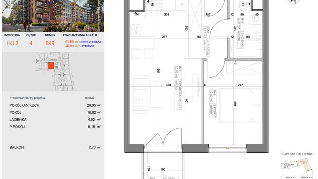The height and width of the screenshot is (179, 318).
Task: Click the INDUSTRIA column heading
Action: 12,35
